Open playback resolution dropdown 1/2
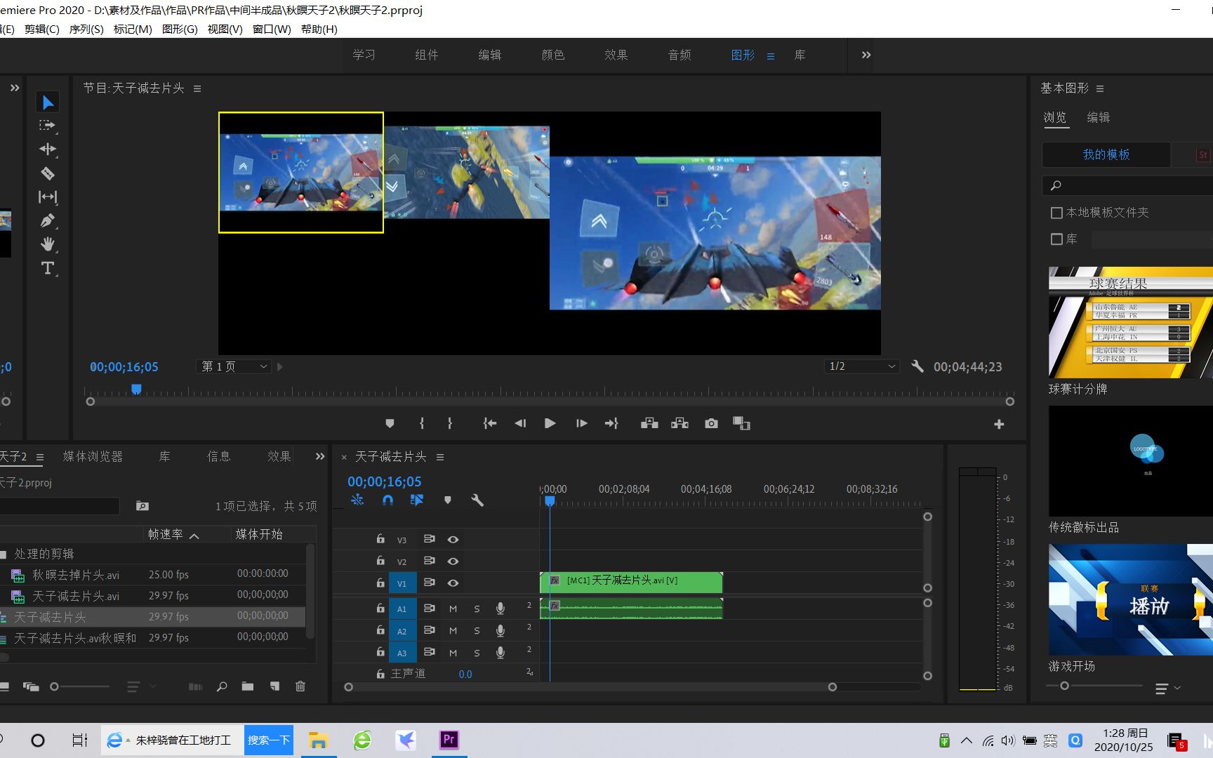Viewport: 1213px width, 758px height. (x=862, y=366)
